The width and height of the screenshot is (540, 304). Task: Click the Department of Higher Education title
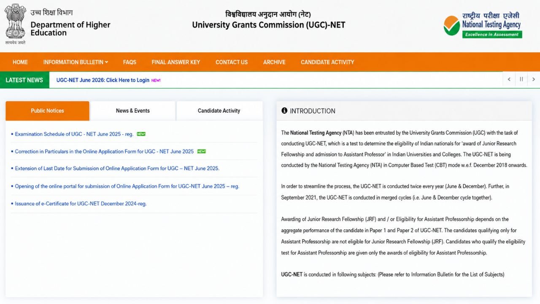70,29
